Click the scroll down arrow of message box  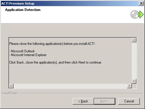point(134,81)
